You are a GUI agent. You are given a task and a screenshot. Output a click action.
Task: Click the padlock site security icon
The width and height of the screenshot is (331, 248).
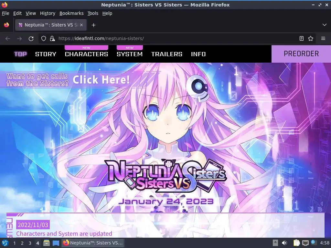coord(52,38)
